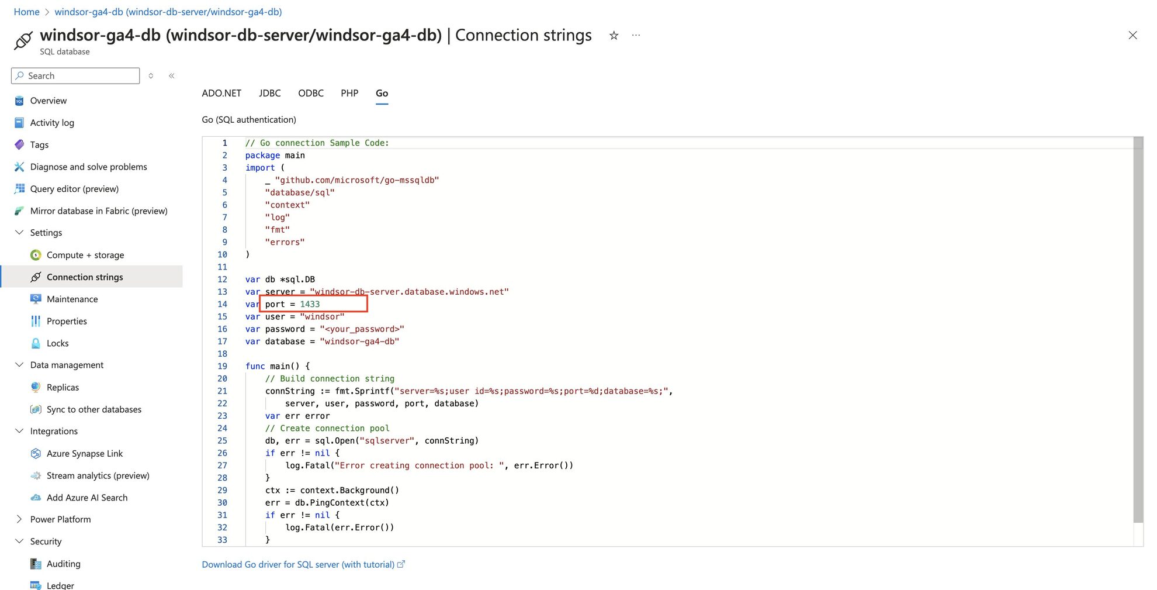Click the Sync to other databases icon
Screen dimensions: 1157x590
[x=36, y=409]
